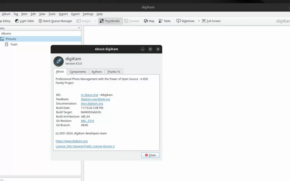This screenshot has height=181, width=290.
Task: Open the docs.digikam.org documentation link
Action: pos(92,103)
